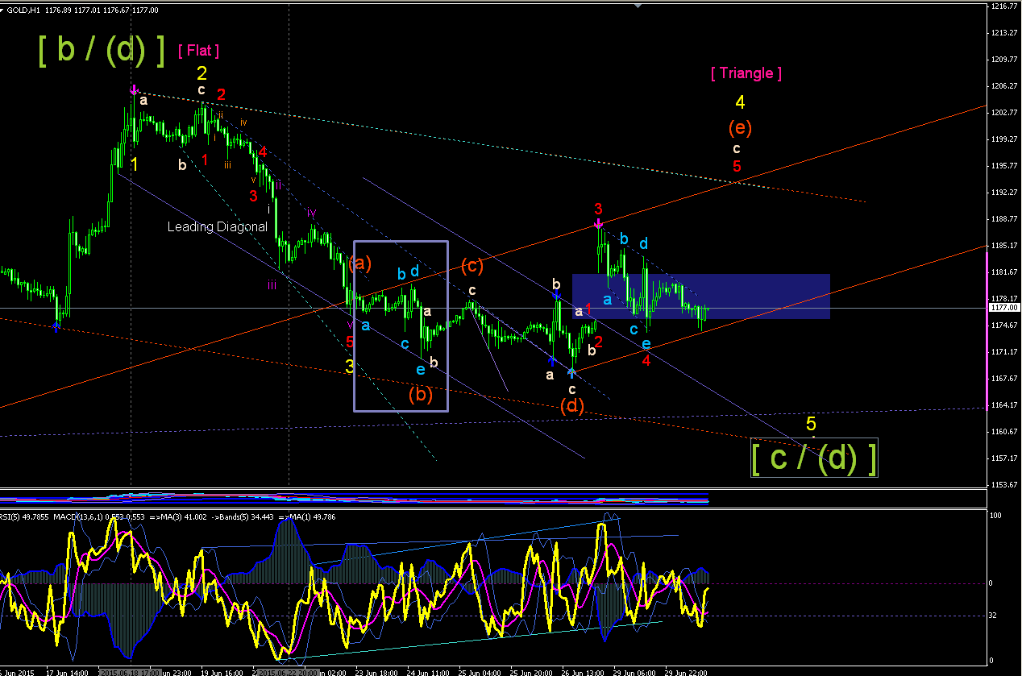The width and height of the screenshot is (1022, 676).
Task: Select the pink down arrow at the 18 Jun peak
Action: (134, 89)
